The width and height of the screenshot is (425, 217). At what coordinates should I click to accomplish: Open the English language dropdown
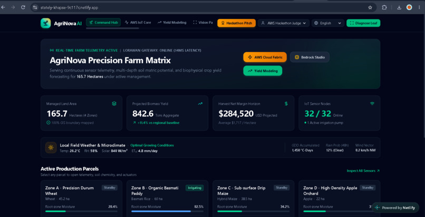(327, 23)
